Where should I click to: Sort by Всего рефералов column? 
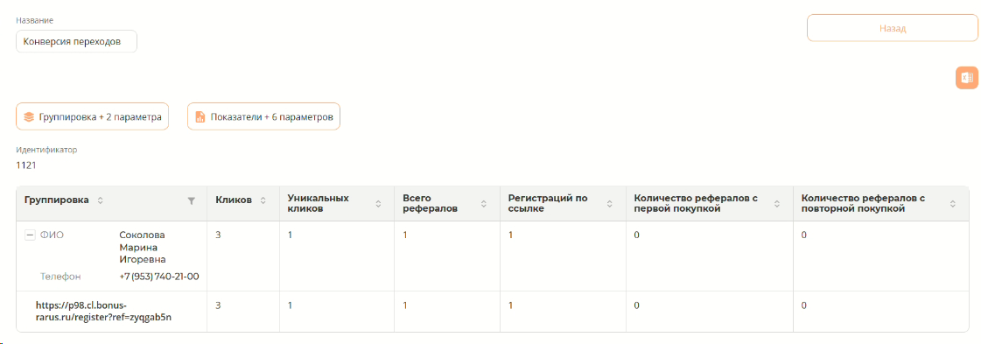click(x=484, y=204)
